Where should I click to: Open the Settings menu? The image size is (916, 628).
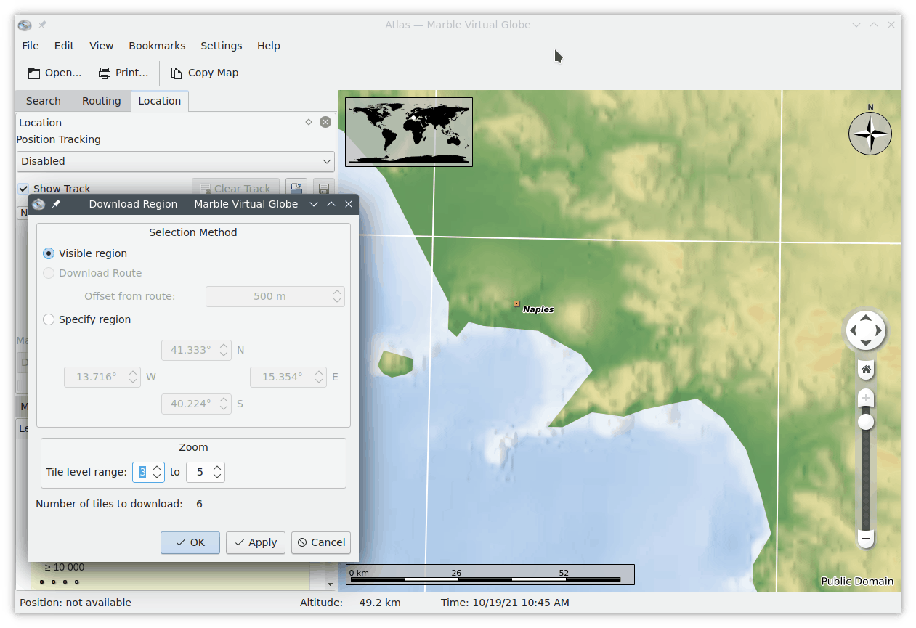click(222, 46)
